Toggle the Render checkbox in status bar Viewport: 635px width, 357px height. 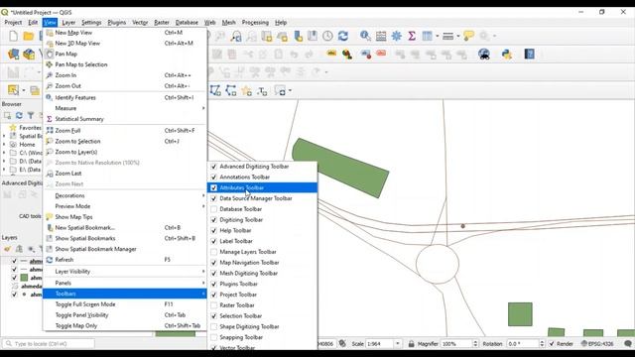pos(552,344)
